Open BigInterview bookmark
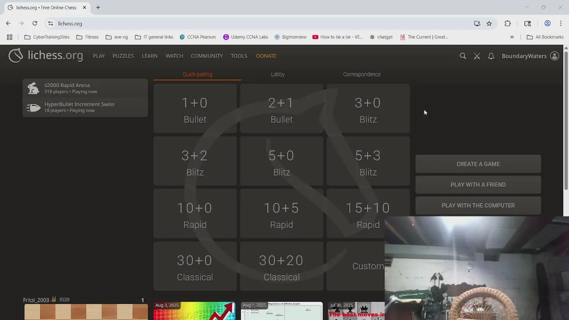Viewport: 569px width, 320px height. coord(290,37)
